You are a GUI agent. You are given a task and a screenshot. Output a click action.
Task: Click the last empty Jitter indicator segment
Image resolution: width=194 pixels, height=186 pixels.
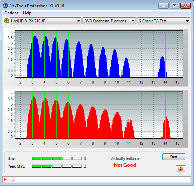[77, 158]
